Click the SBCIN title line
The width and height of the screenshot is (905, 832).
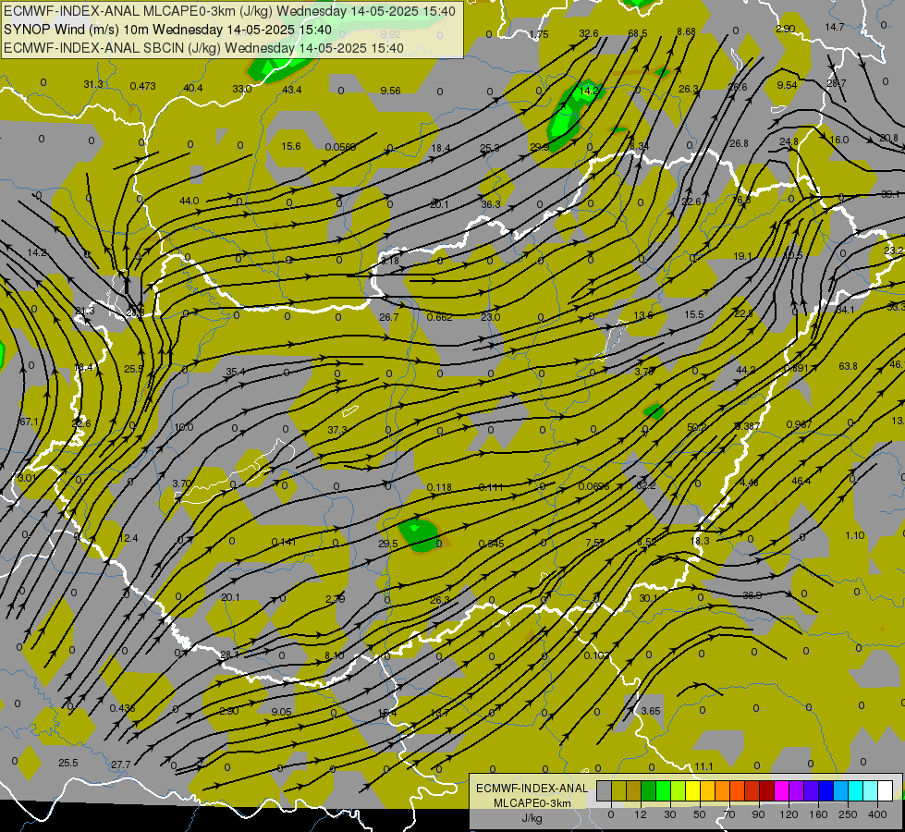point(203,48)
